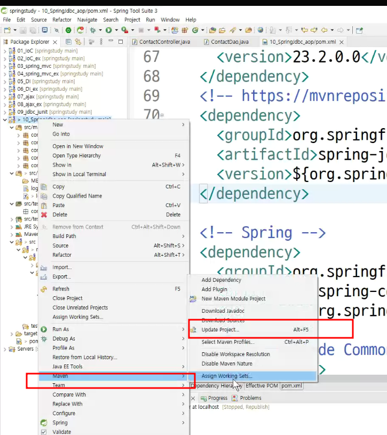Viewport: 387px width, 435px height.
Task: Close the pom.xml editor tab
Action: [x=342, y=42]
